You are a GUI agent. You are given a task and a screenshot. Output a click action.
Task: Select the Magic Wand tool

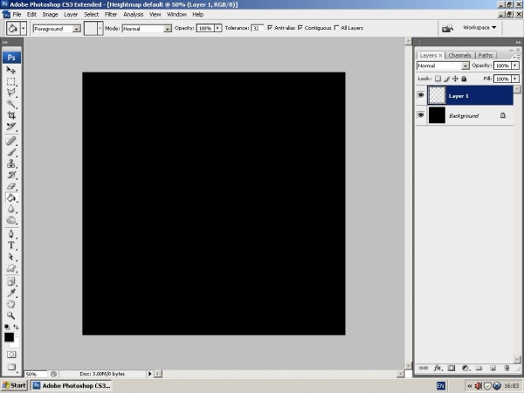coord(11,104)
